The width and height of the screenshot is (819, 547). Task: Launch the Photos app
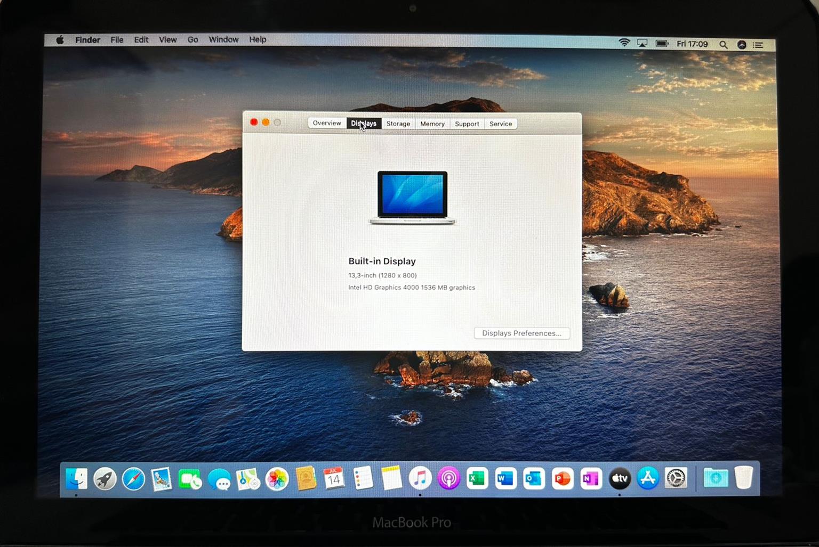pos(277,479)
